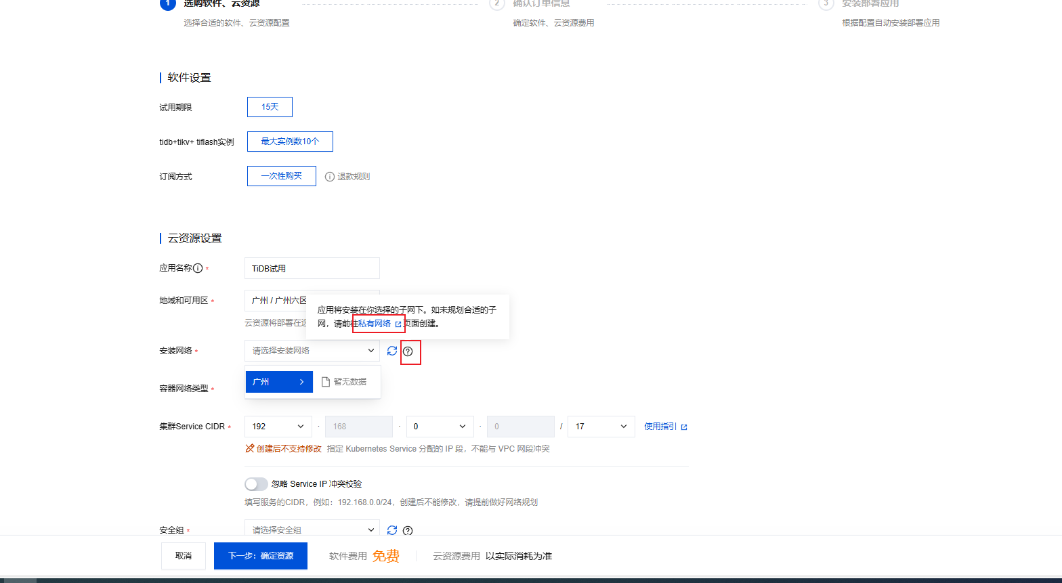This screenshot has height=583, width=1062.
Task: Click the external link icon after 使用指引
Action: pyautogui.click(x=684, y=427)
